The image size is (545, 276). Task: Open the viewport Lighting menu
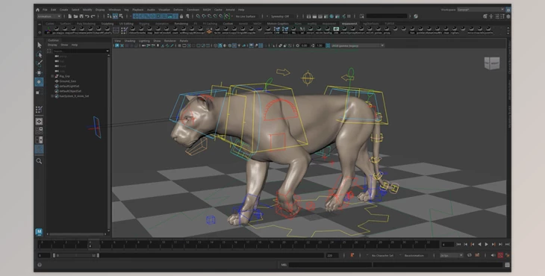click(144, 41)
